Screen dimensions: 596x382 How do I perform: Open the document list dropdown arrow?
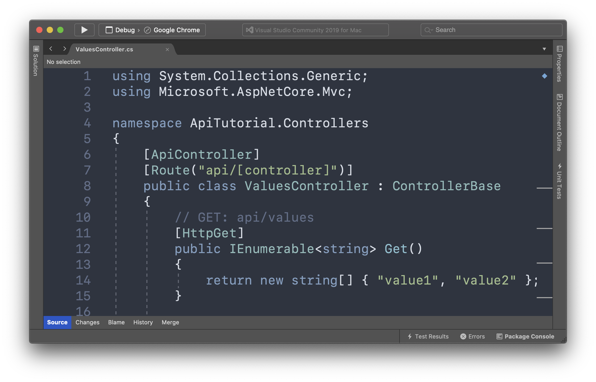[x=544, y=49]
